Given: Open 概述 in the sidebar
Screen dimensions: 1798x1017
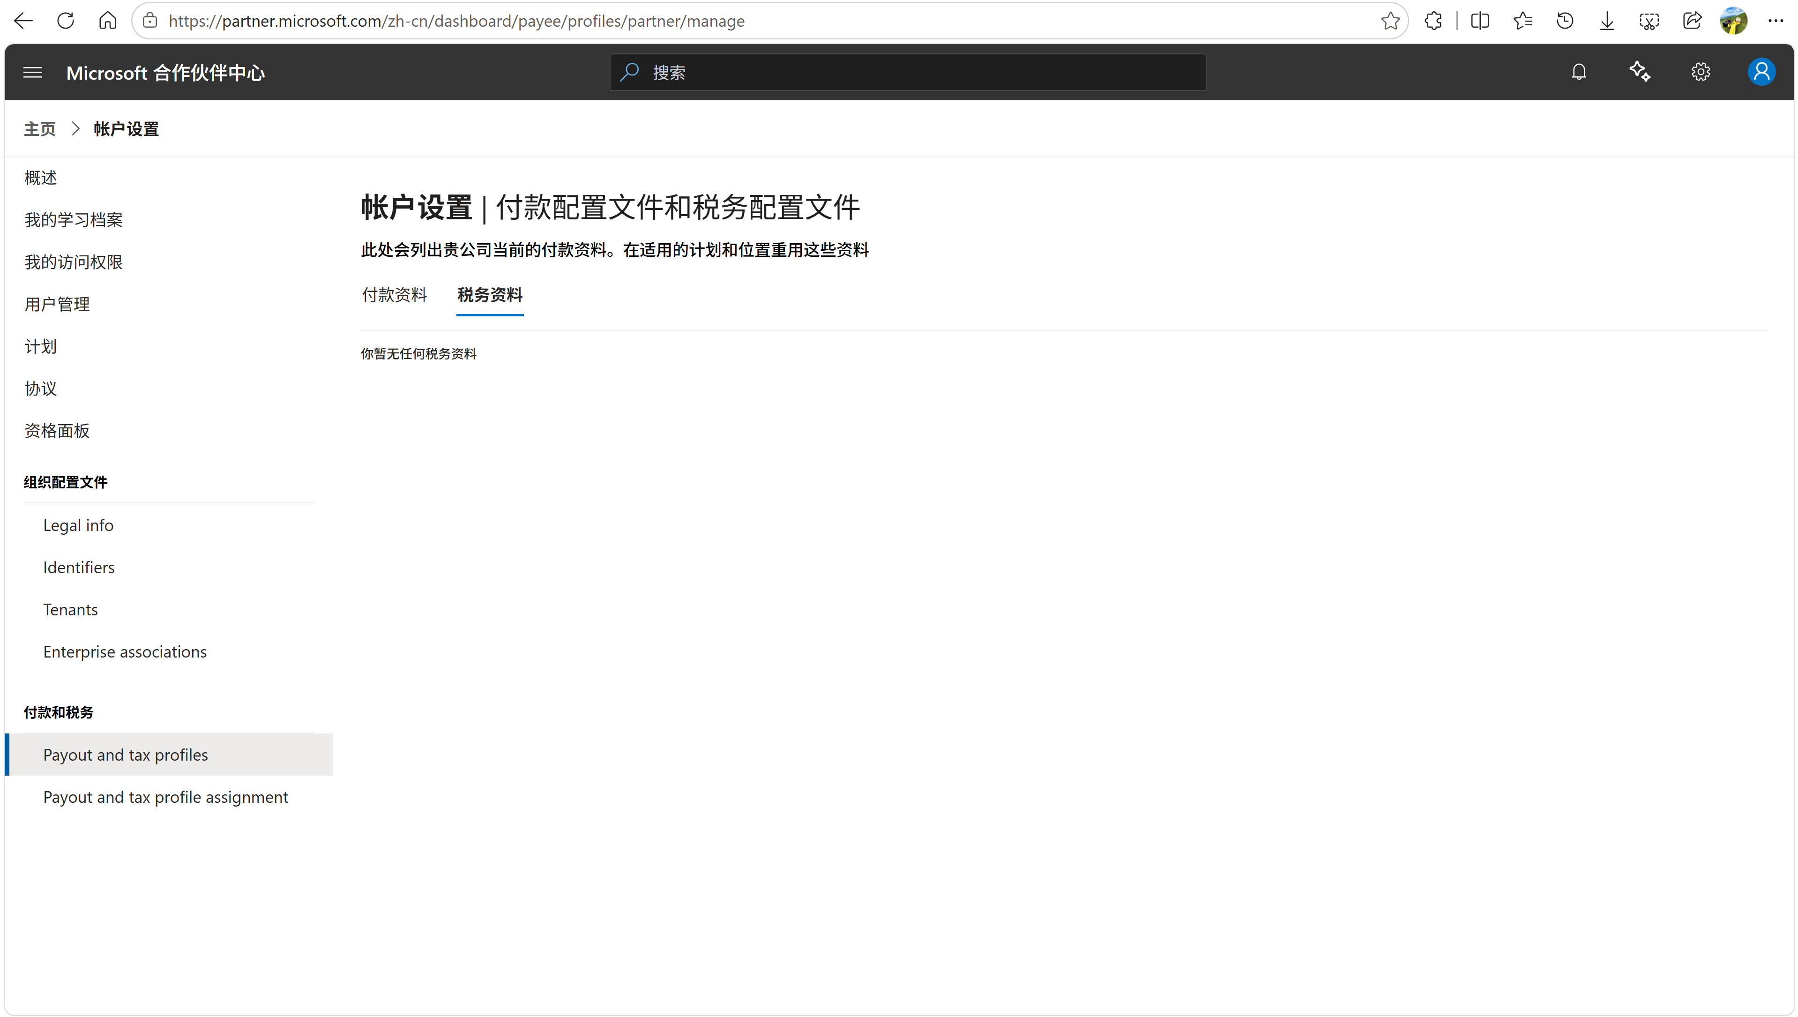Looking at the screenshot, I should 40,178.
